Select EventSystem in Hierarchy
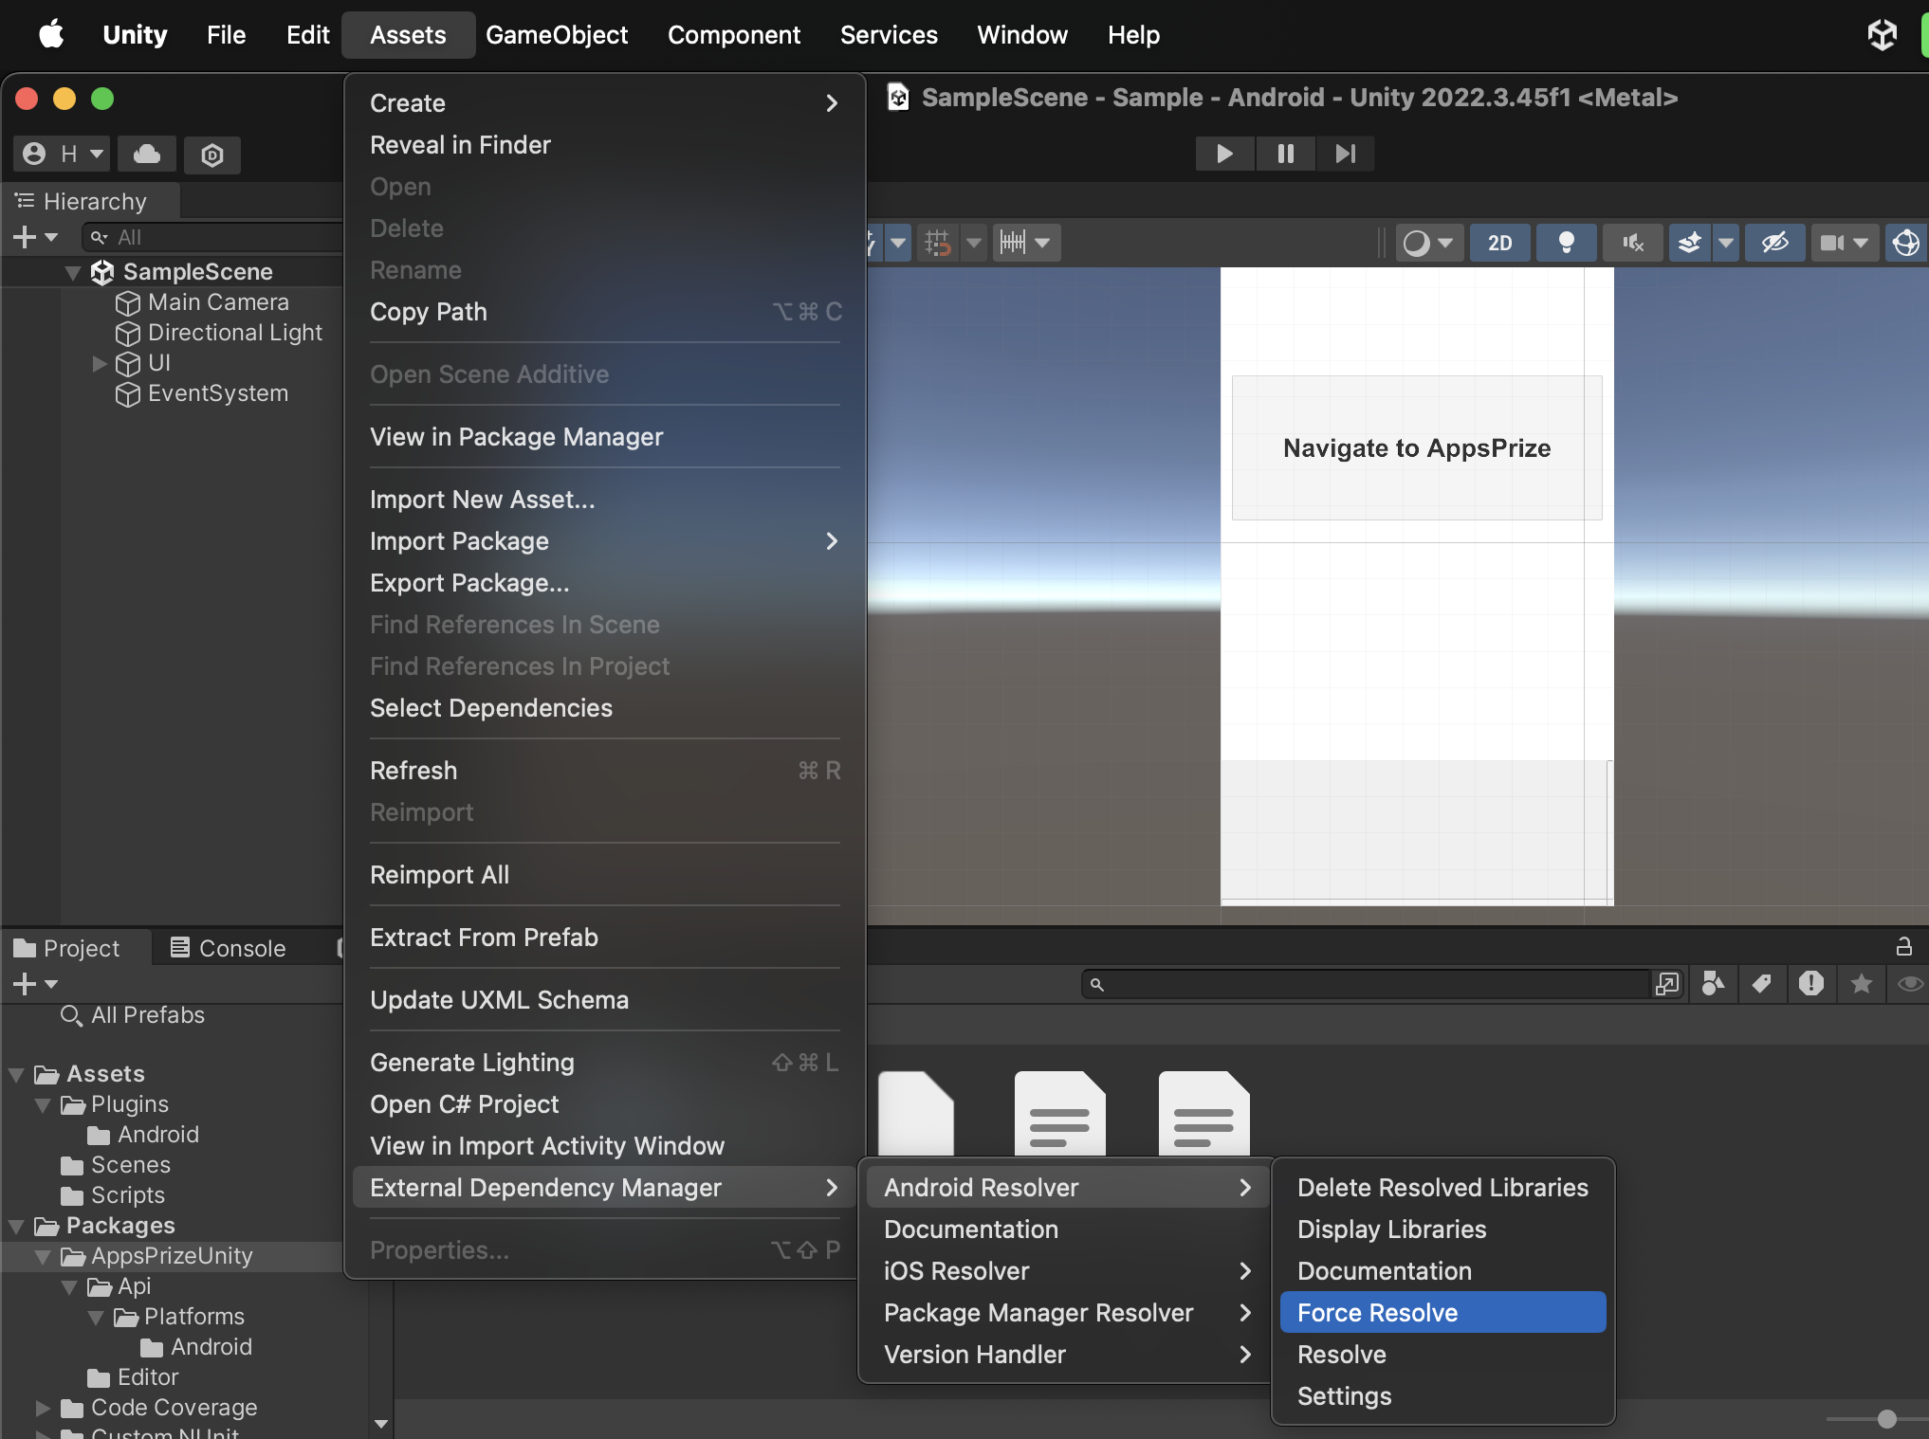Screen dimensions: 1929x1439 click(218, 393)
